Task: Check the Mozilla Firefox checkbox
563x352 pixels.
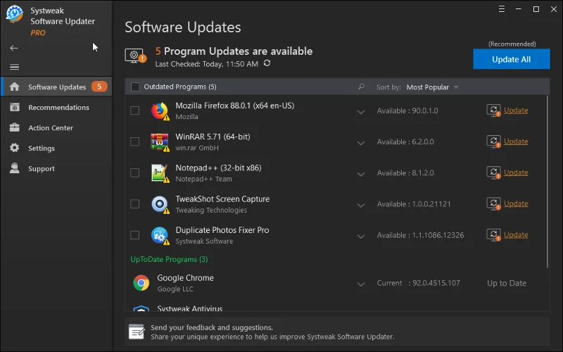Action: (134, 111)
